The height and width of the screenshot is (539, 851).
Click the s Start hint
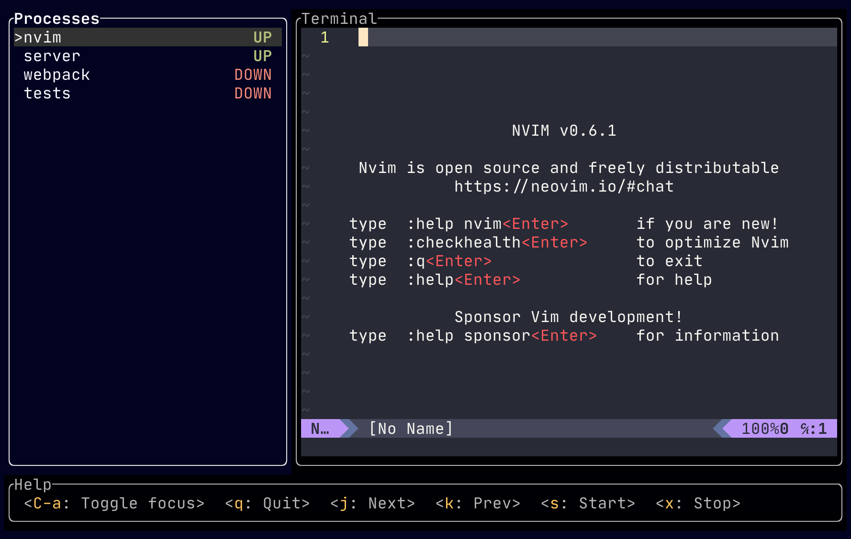(588, 503)
